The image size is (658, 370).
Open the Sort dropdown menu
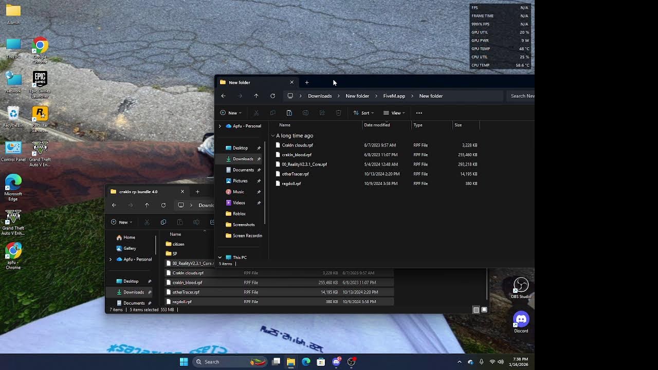click(363, 113)
